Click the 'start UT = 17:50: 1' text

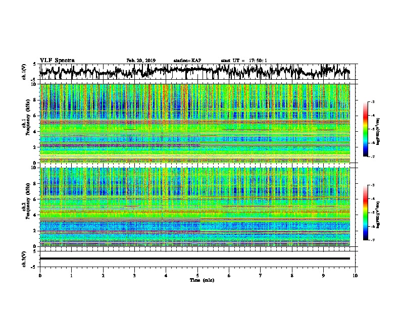pos(244,61)
